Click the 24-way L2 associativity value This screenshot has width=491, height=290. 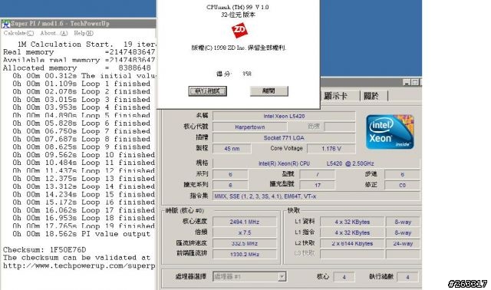(403, 243)
